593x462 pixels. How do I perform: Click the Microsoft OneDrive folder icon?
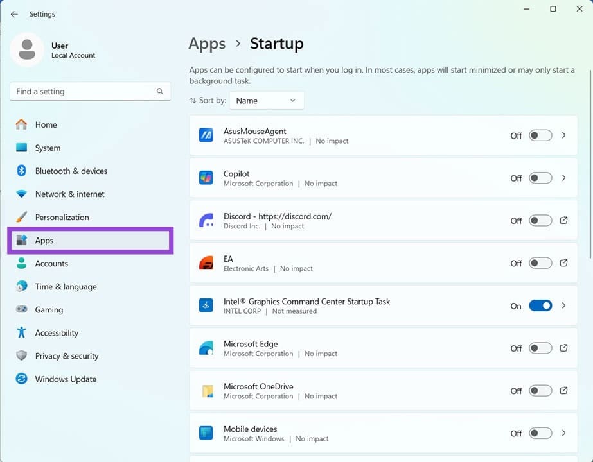(206, 391)
